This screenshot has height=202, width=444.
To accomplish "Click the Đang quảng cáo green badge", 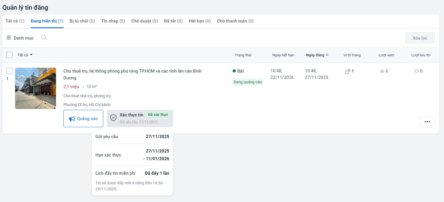I will [x=247, y=82].
